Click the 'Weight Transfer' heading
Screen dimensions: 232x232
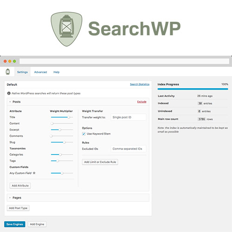click(x=92, y=111)
